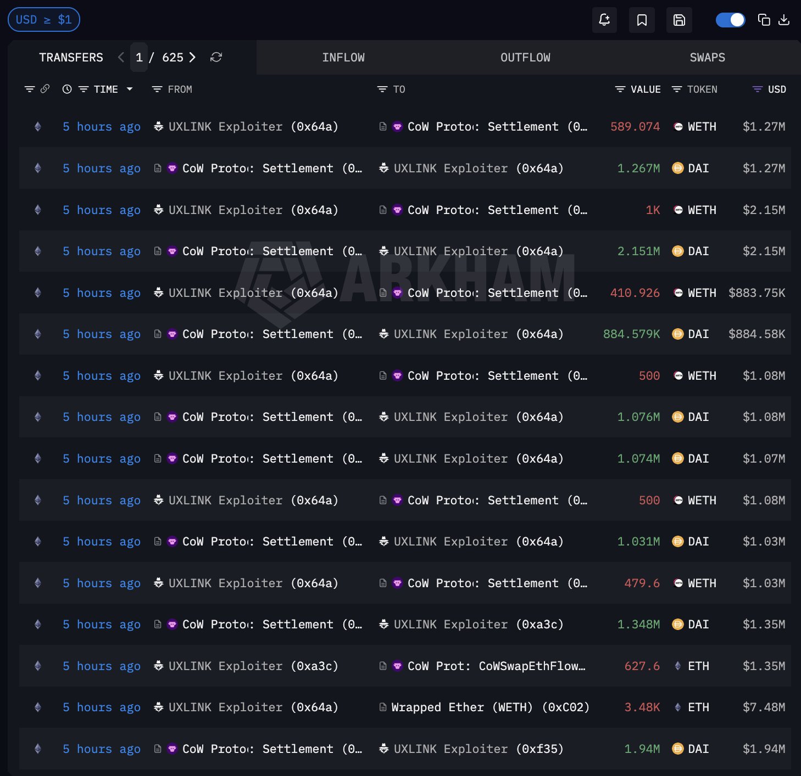The width and height of the screenshot is (801, 776).
Task: Select the TRANSFERS tab
Action: click(x=71, y=58)
